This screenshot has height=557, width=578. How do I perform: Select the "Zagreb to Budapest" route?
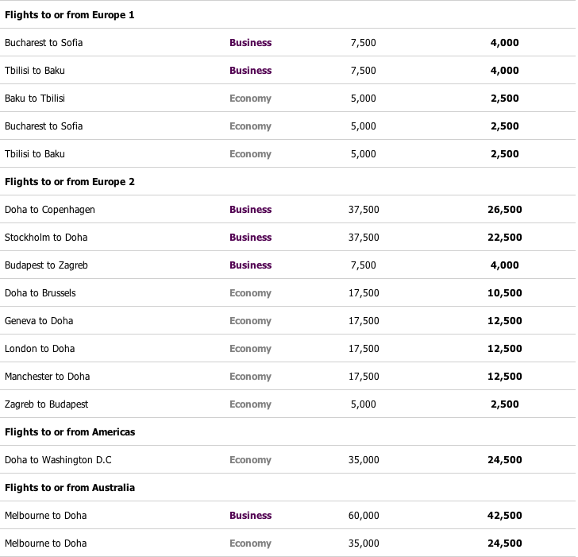coord(46,404)
